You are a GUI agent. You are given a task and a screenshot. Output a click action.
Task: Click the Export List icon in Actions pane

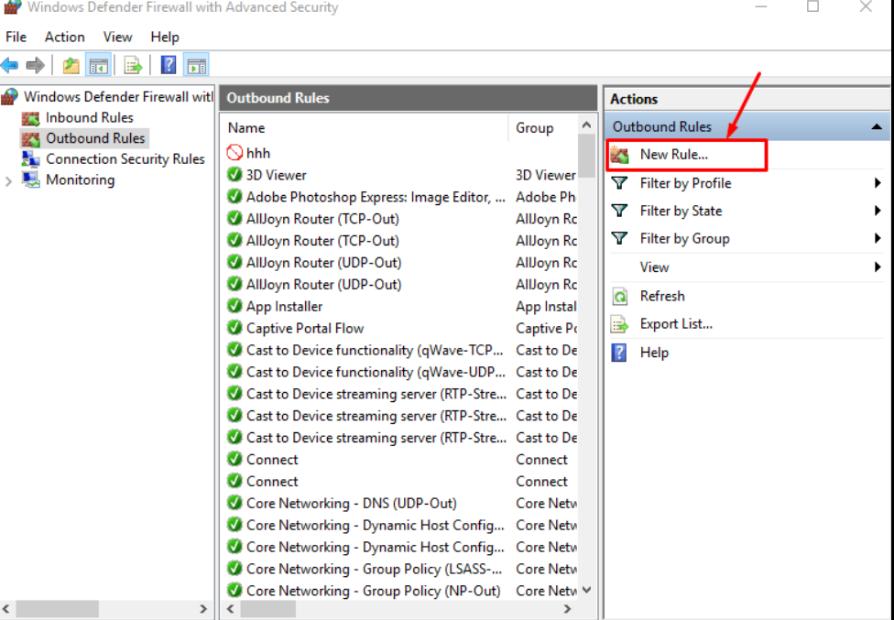click(x=620, y=324)
